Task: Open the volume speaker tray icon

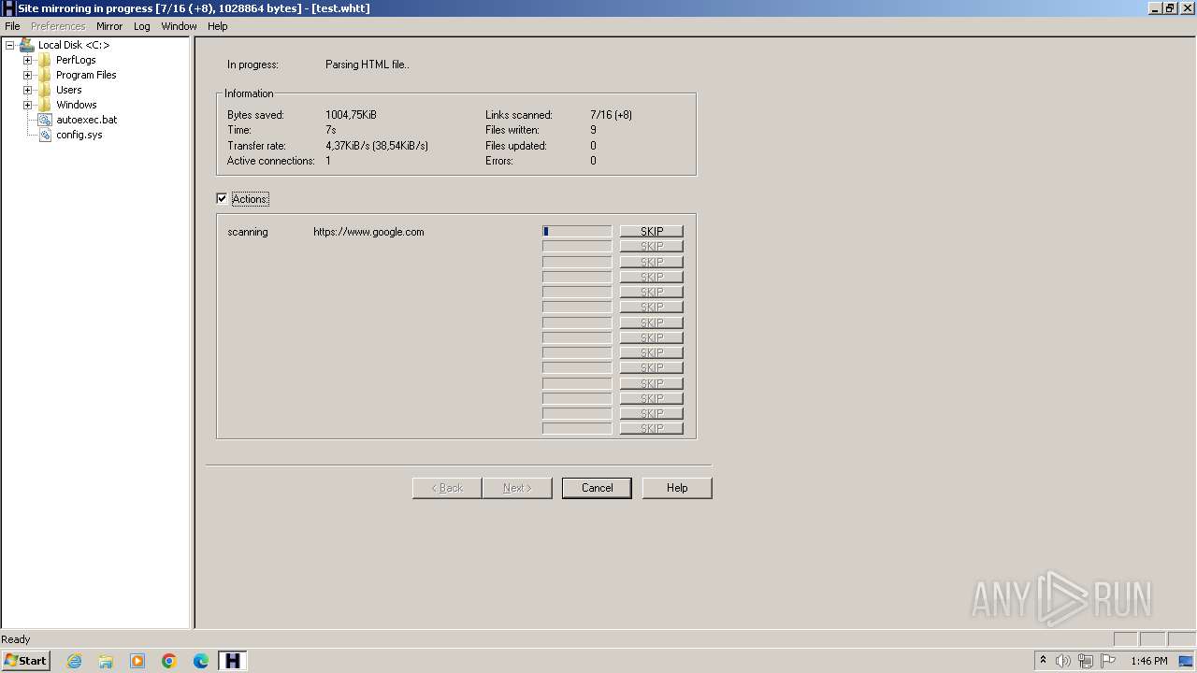Action: click(1063, 661)
